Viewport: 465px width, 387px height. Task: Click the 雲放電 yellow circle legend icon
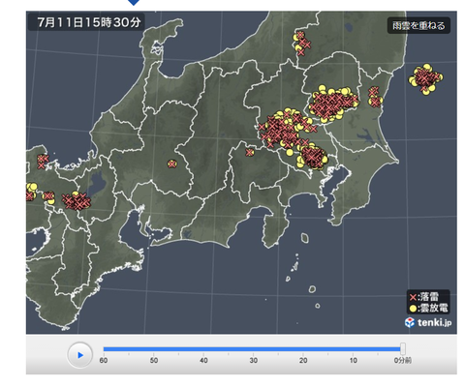[413, 309]
